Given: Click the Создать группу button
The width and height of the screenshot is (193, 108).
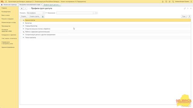Looking at the screenshot, I should tap(34, 16).
